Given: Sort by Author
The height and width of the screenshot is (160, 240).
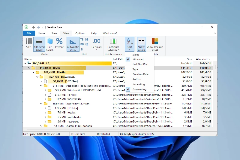Looking at the screenshot, I should click(139, 79).
